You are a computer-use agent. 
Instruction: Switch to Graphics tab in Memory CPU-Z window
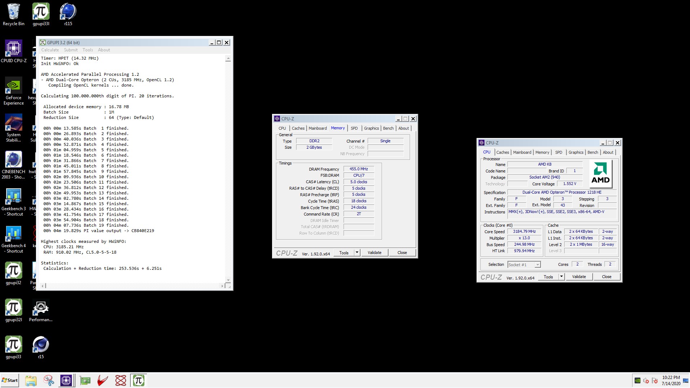tap(371, 128)
